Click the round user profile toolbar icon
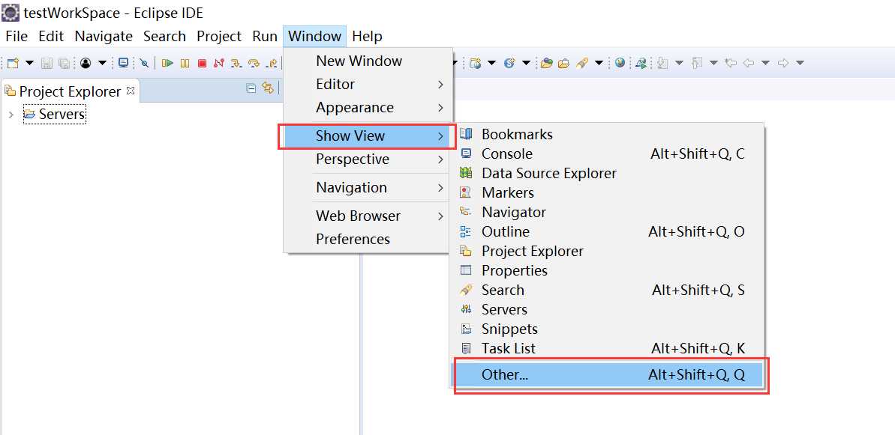This screenshot has height=435, width=895. coord(86,63)
